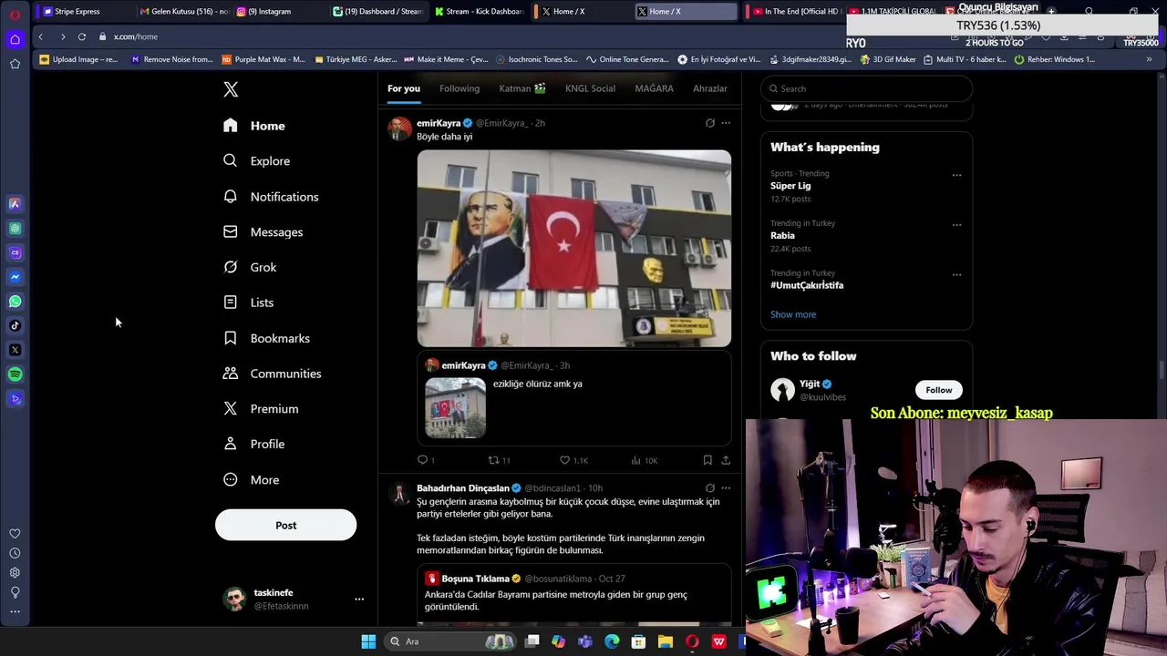The width and height of the screenshot is (1167, 656).
Task: Like emirKayra's post with 1.1K likes
Action: pyautogui.click(x=573, y=460)
